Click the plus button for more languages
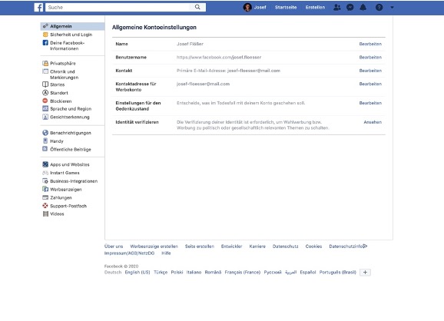Screen dimensions: 444x321 coord(365,272)
